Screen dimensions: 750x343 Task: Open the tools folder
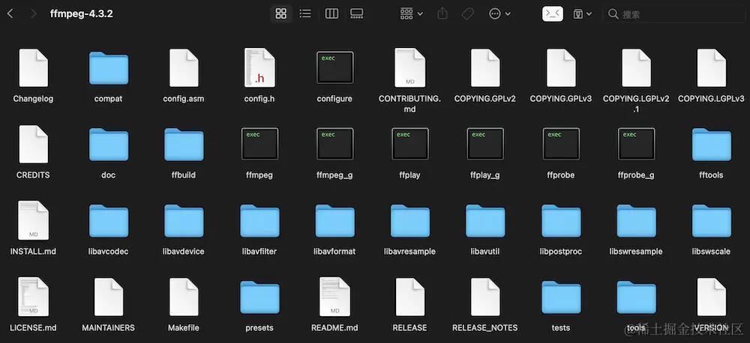[x=636, y=297]
